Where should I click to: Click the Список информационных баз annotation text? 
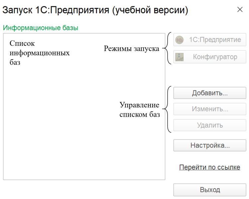tap(40, 53)
